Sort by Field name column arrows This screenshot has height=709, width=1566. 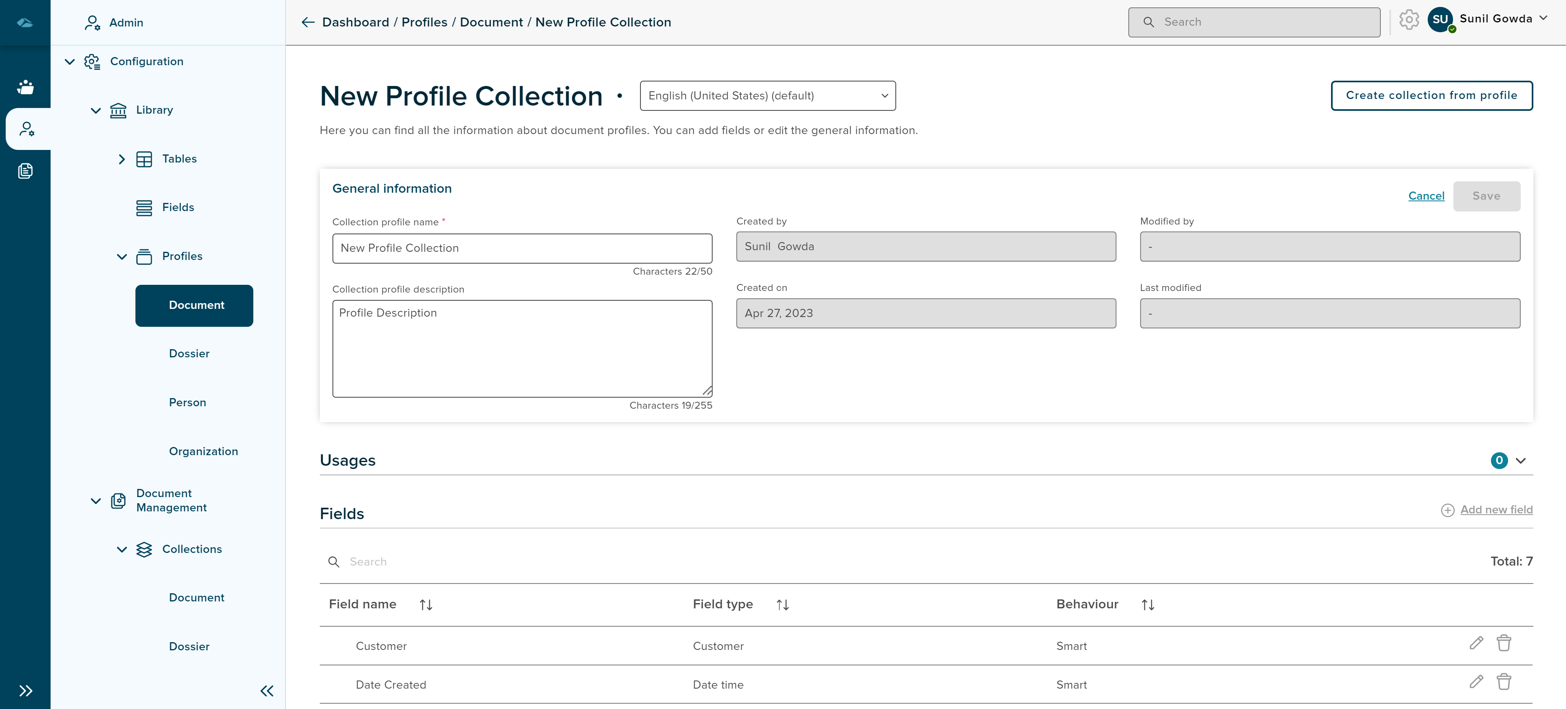click(425, 605)
